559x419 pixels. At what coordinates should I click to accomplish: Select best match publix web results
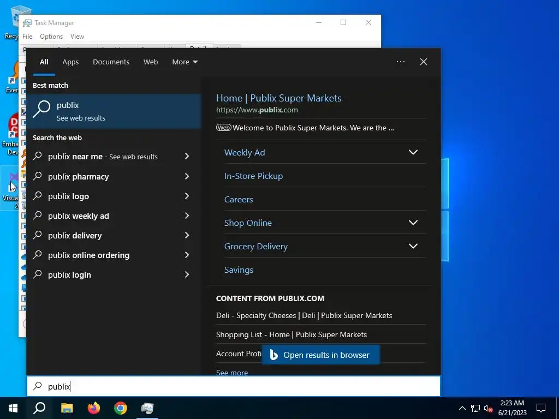(114, 111)
